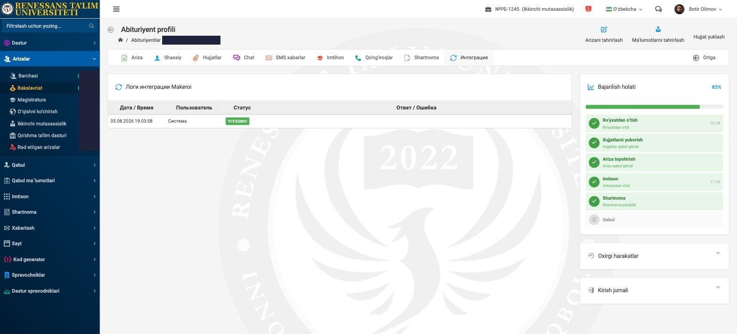Click the Arizani tahrirlash edit icon
The height and width of the screenshot is (334, 737).
pyautogui.click(x=604, y=29)
